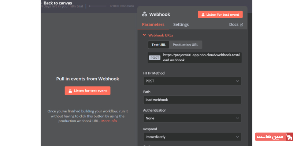Select the Test URL option
The image size is (293, 146).
point(159,45)
